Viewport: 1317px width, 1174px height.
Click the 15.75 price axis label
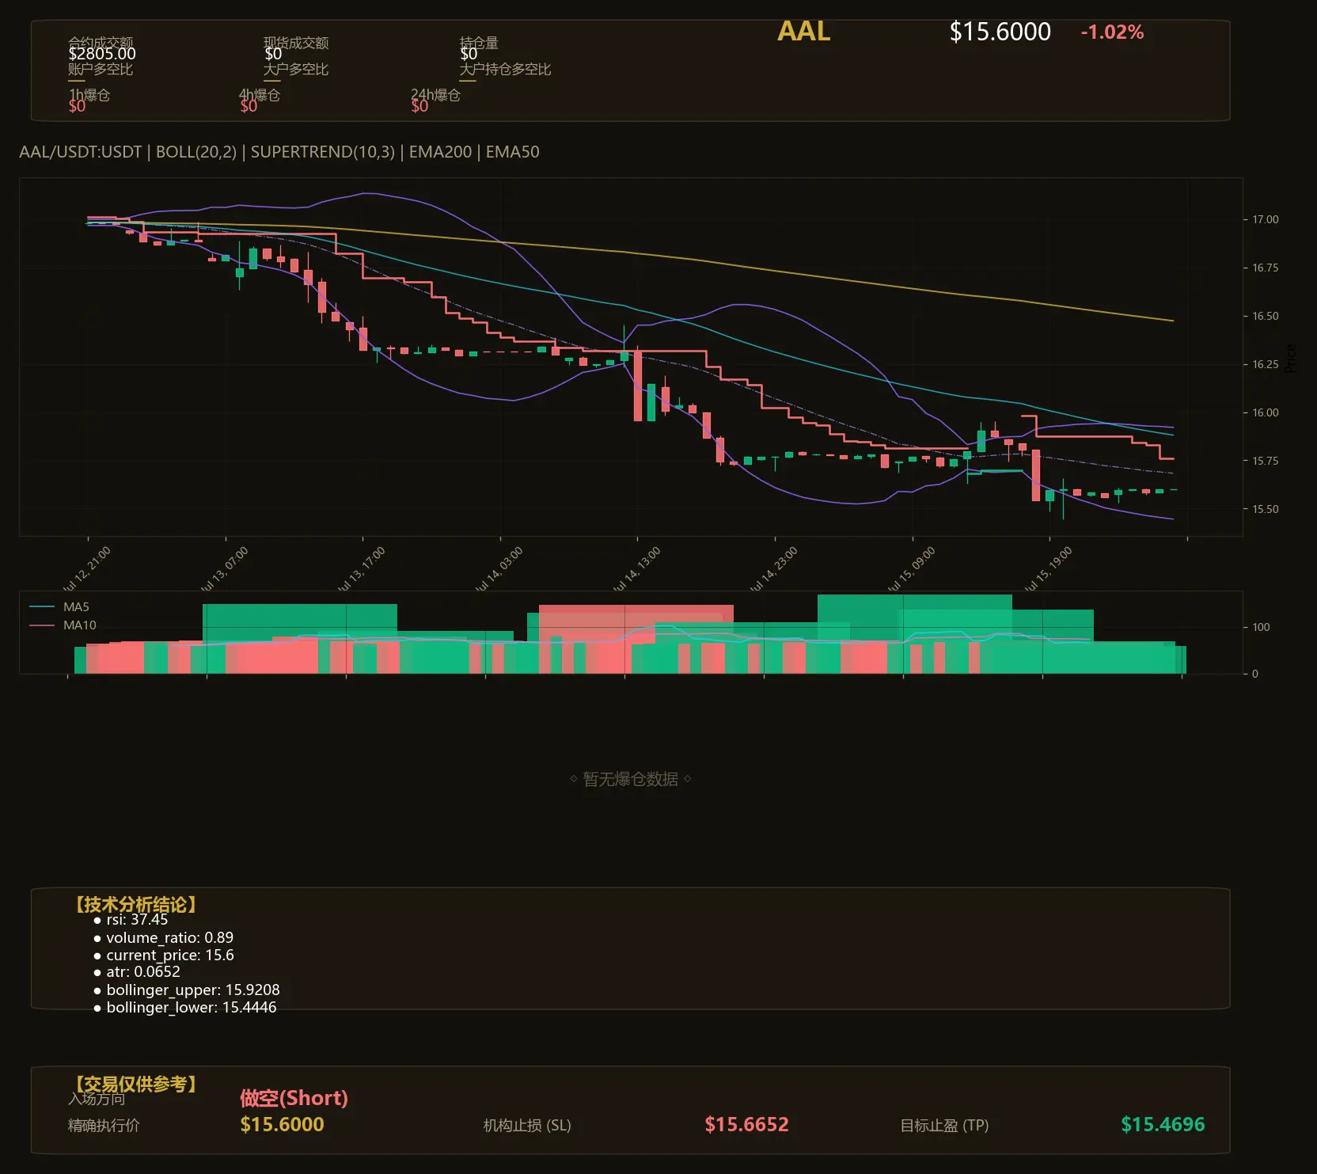coord(1265,461)
